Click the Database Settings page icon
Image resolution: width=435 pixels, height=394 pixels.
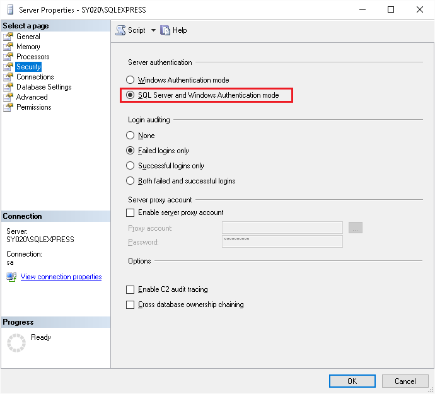(x=8, y=87)
